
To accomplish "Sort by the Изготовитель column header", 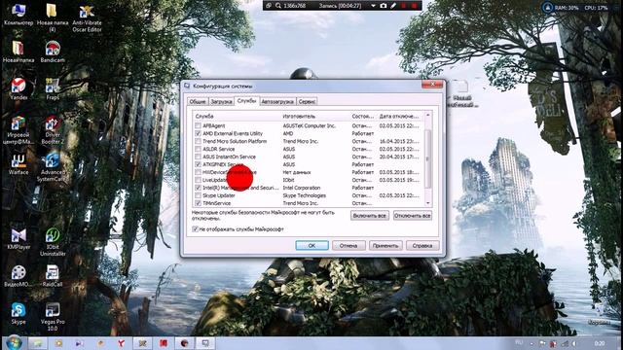I will pos(315,117).
